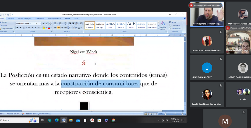
Task: Open the borders dropdown
Action: pyautogui.click(x=81, y=28)
